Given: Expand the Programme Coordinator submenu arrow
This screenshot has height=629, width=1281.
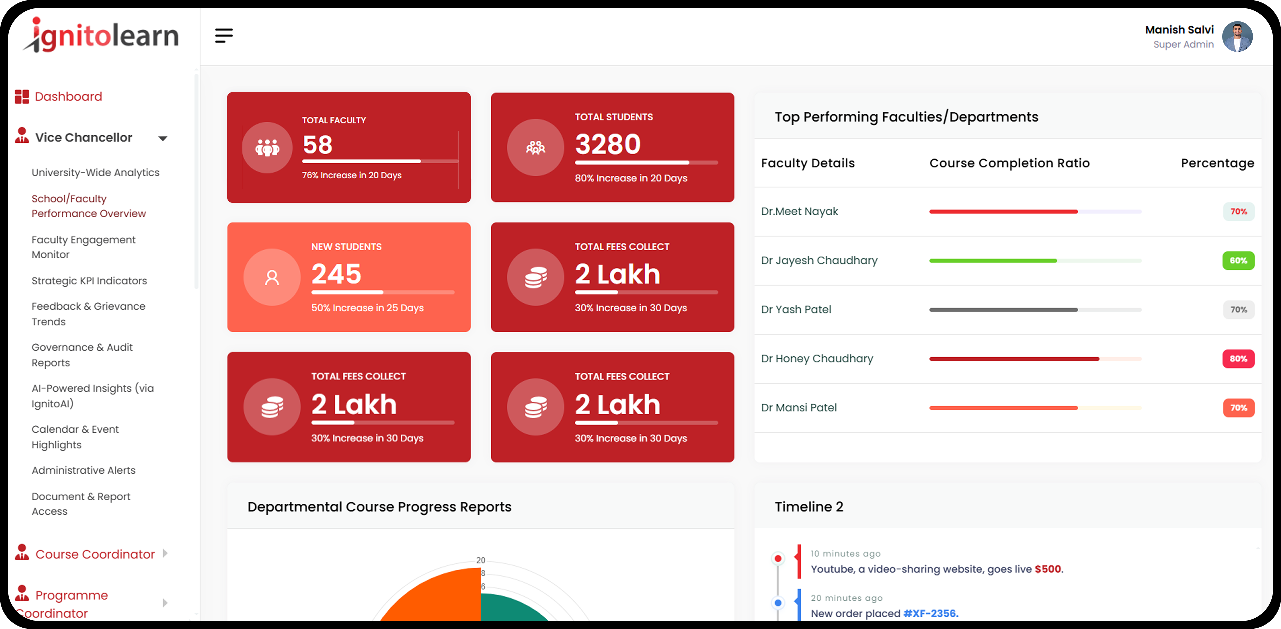Looking at the screenshot, I should (165, 603).
